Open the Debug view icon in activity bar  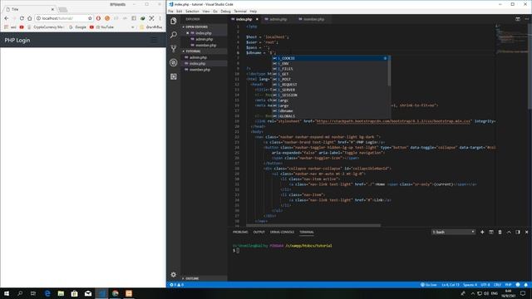click(174, 63)
